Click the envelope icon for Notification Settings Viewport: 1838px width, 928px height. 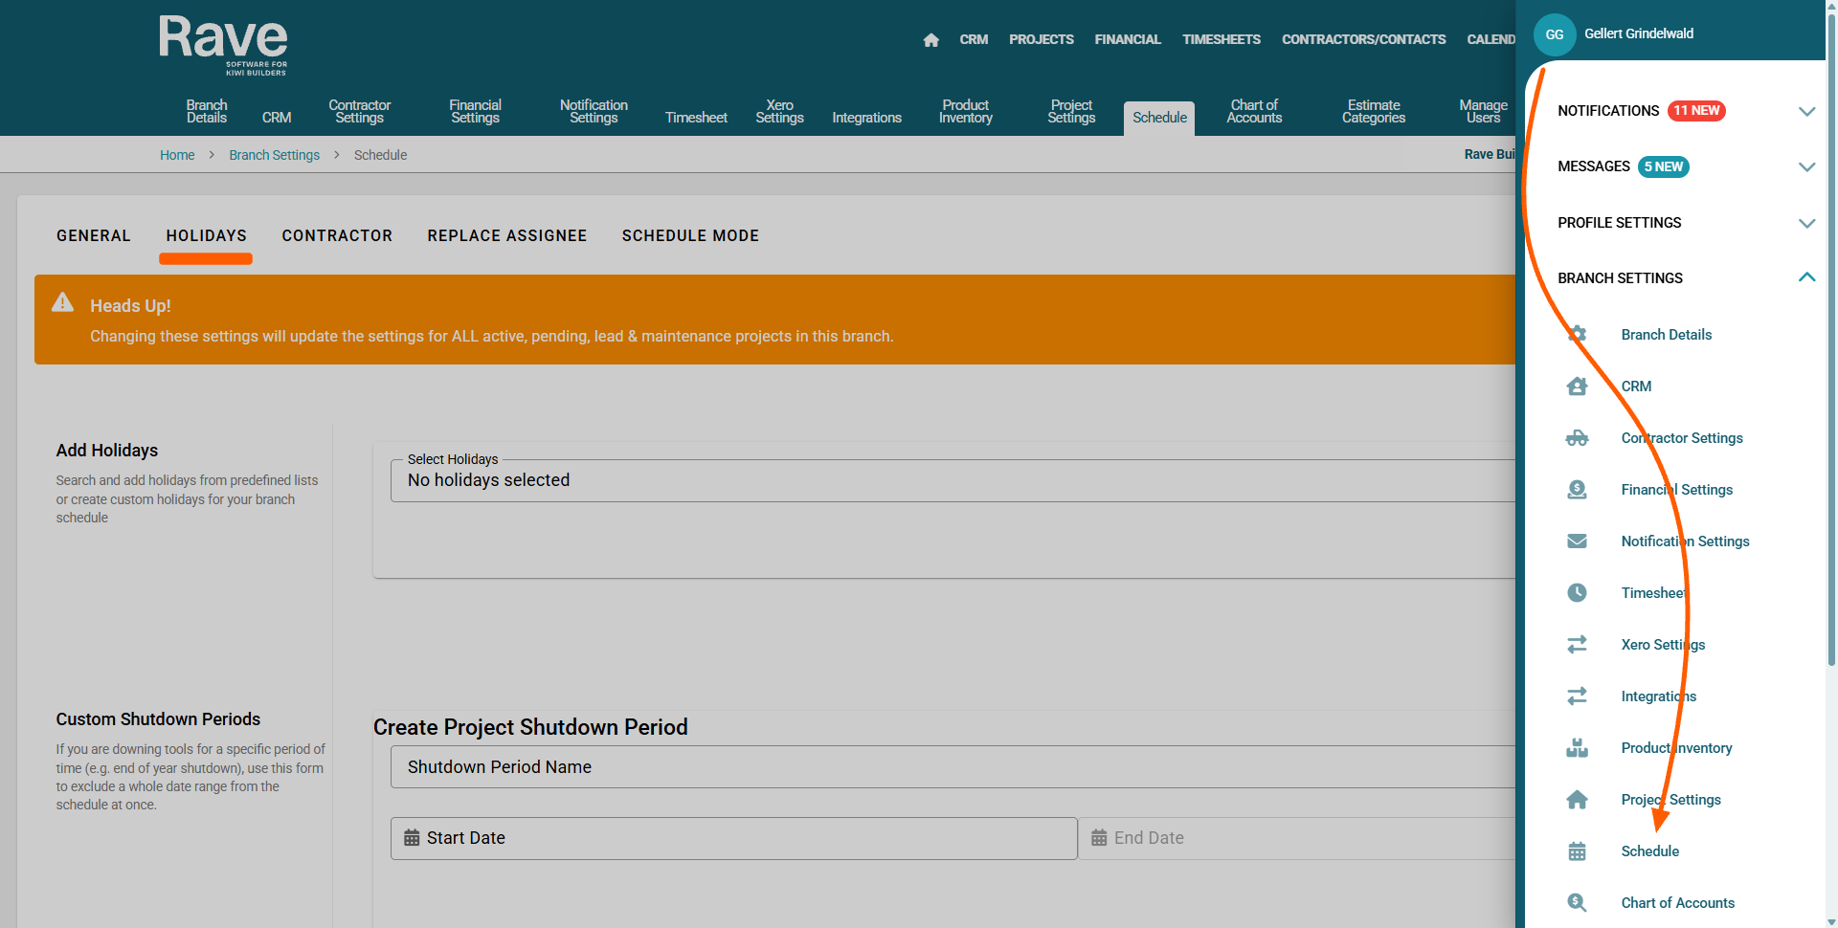tap(1577, 541)
